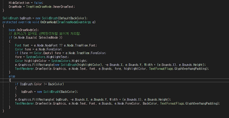Click TextFormatFlags.GlyphOverhangPadding in the last DrawText
The width and height of the screenshot is (229, 118).
point(189,104)
